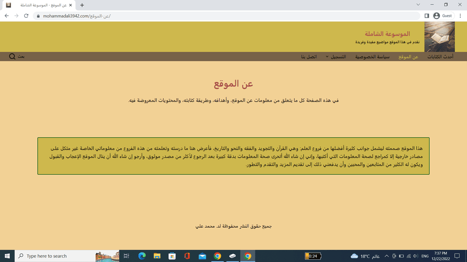Open الموسوعة الشاملة site title link
The height and width of the screenshot is (262, 467).
[x=388, y=34]
